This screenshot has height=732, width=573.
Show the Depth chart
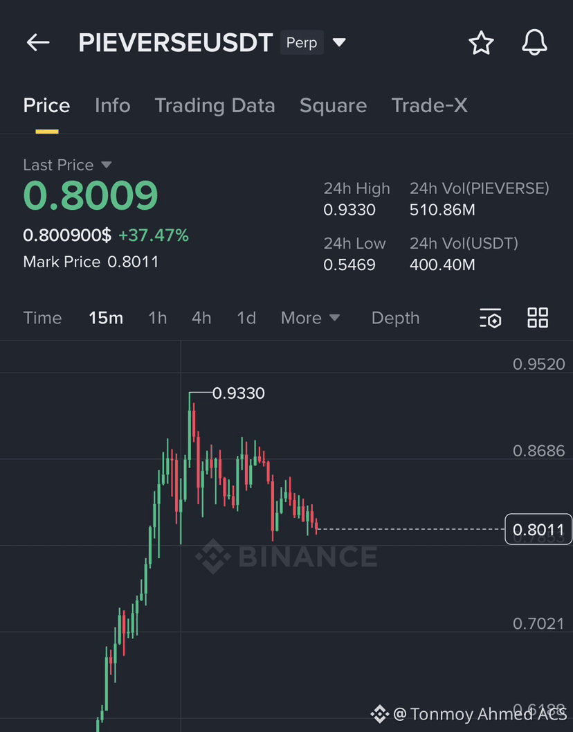tap(395, 318)
